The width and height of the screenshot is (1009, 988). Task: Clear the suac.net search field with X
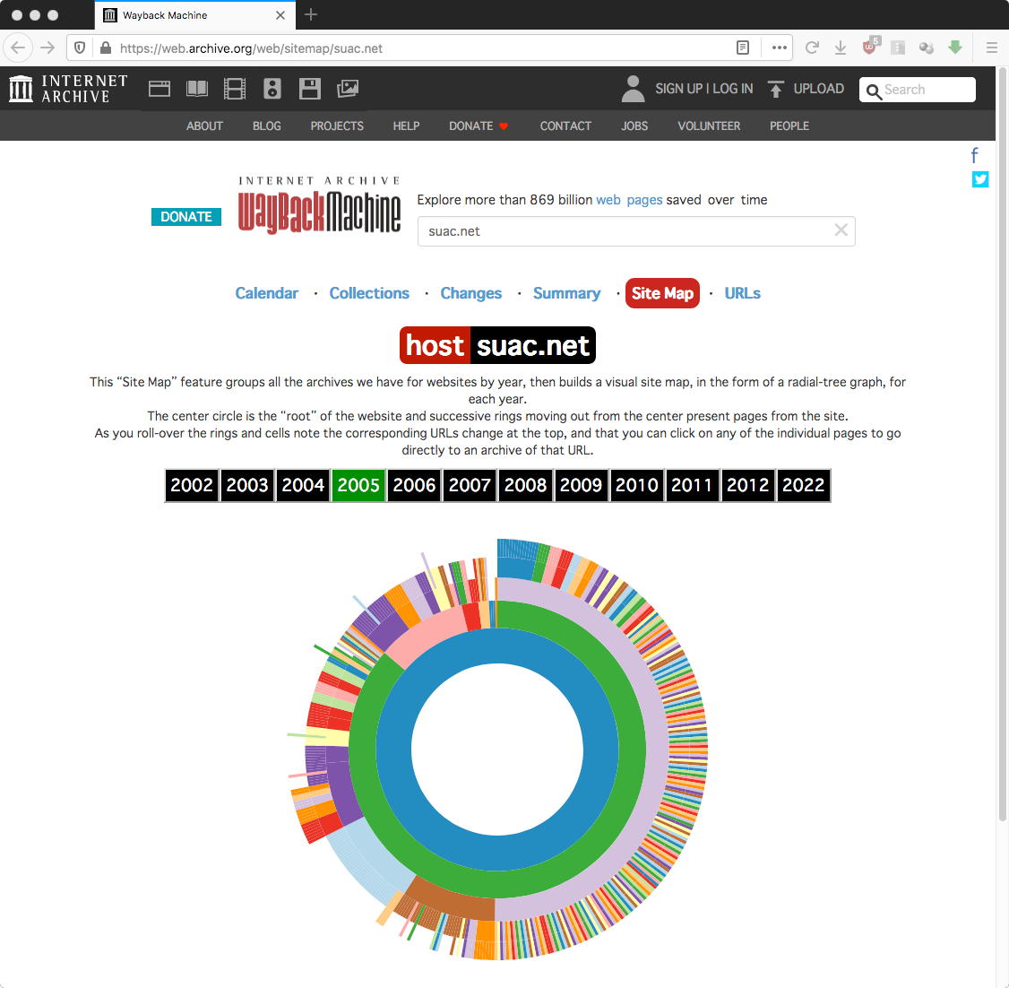click(841, 230)
